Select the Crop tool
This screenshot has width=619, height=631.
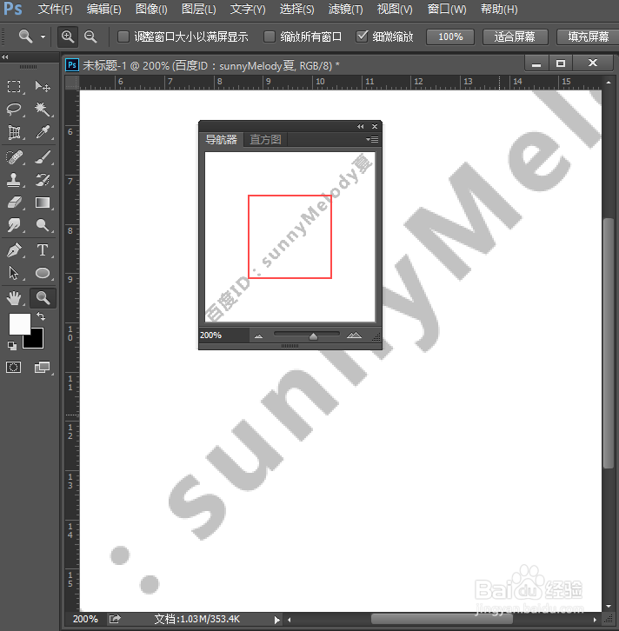[x=14, y=132]
